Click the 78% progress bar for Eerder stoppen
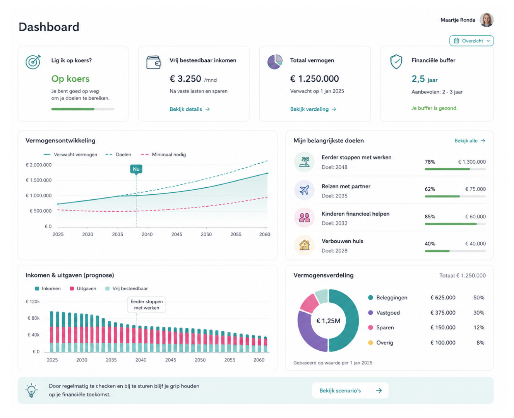 pos(455,169)
